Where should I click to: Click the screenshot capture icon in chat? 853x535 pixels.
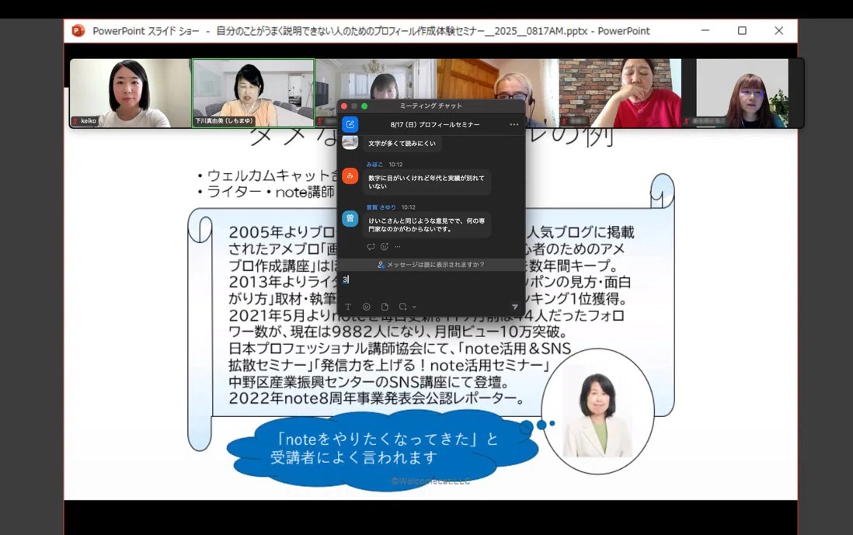click(402, 307)
